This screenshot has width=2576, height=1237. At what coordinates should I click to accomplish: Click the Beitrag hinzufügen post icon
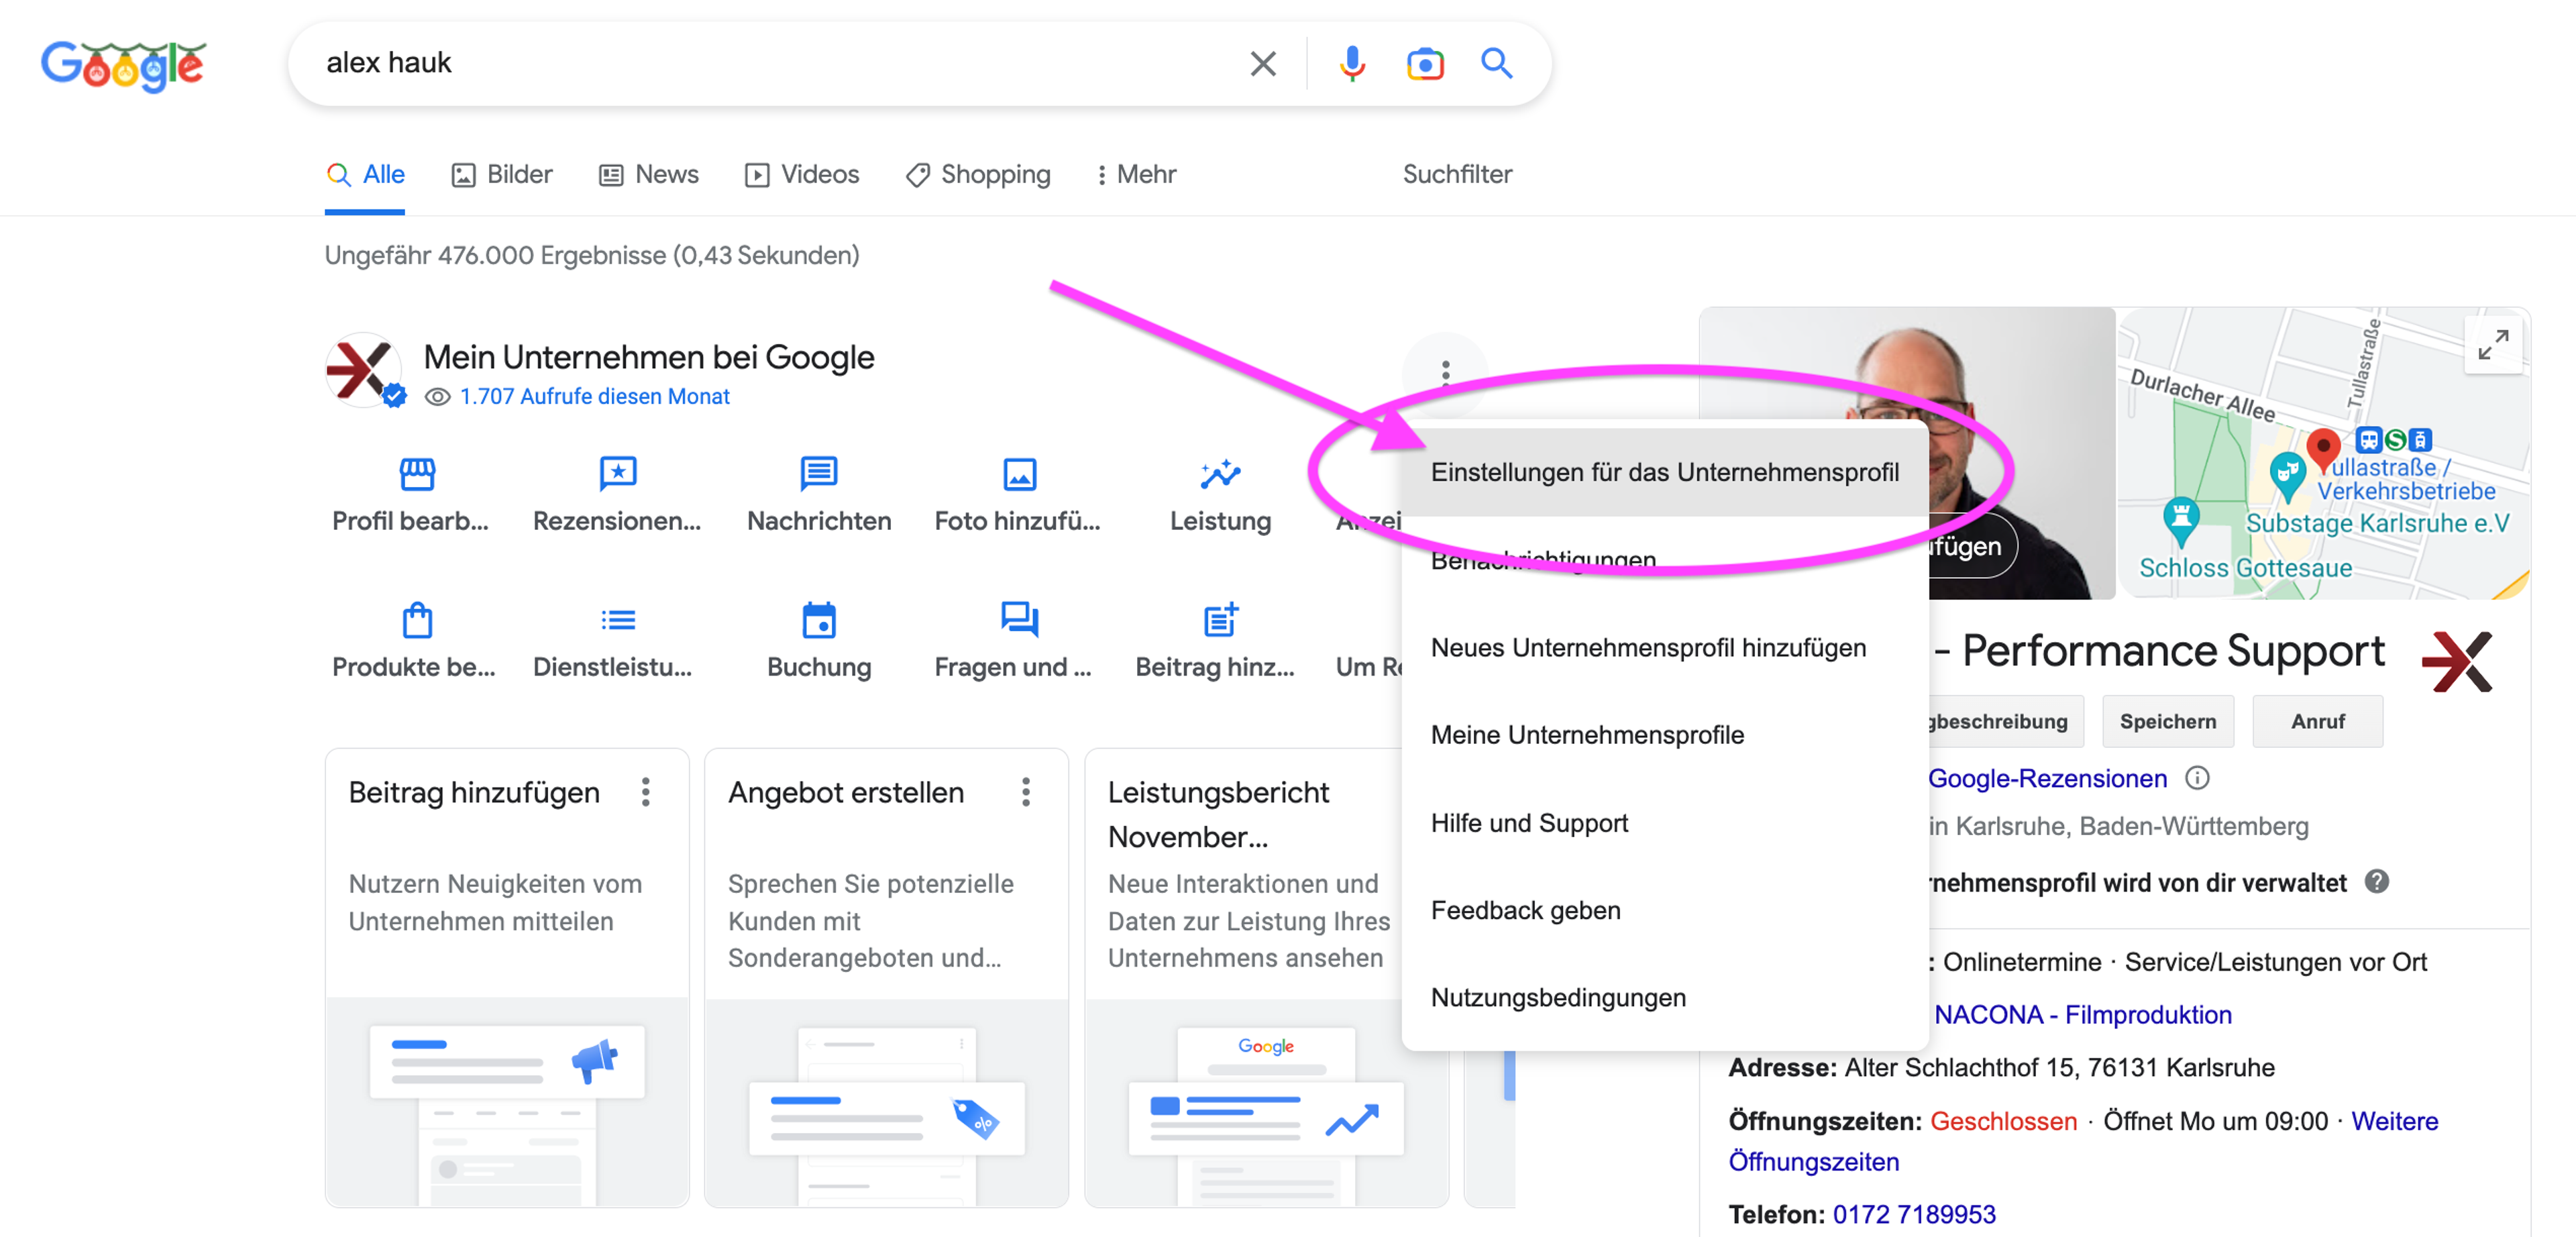(x=1220, y=620)
